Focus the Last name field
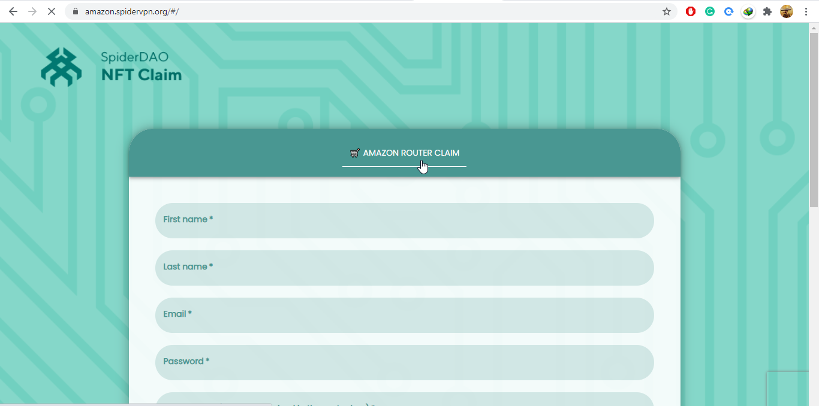The width and height of the screenshot is (819, 406). coord(405,268)
